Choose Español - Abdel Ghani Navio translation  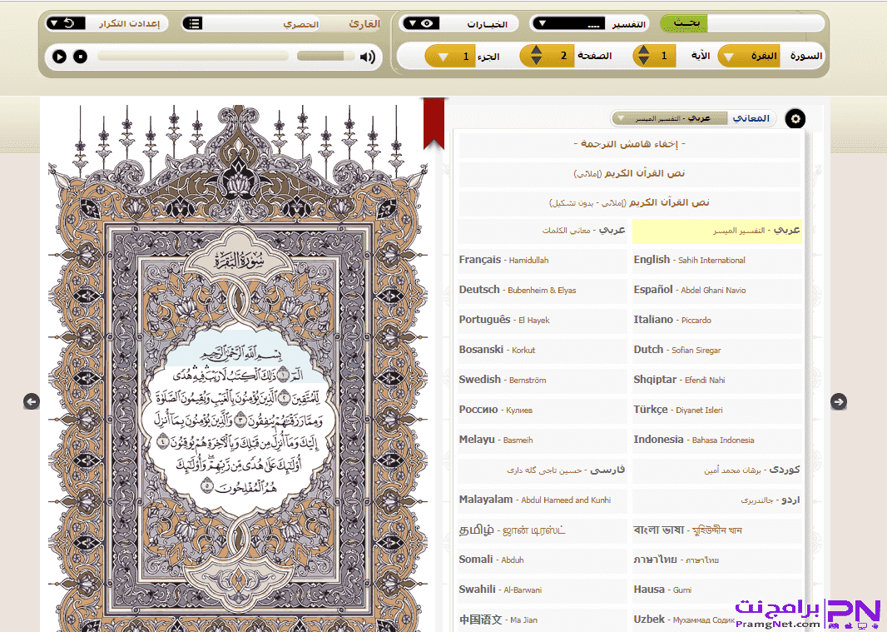(x=716, y=291)
